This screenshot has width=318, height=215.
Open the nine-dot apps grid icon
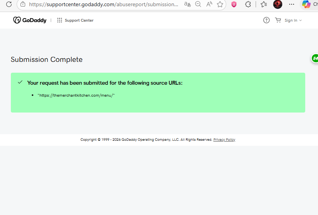[59, 20]
